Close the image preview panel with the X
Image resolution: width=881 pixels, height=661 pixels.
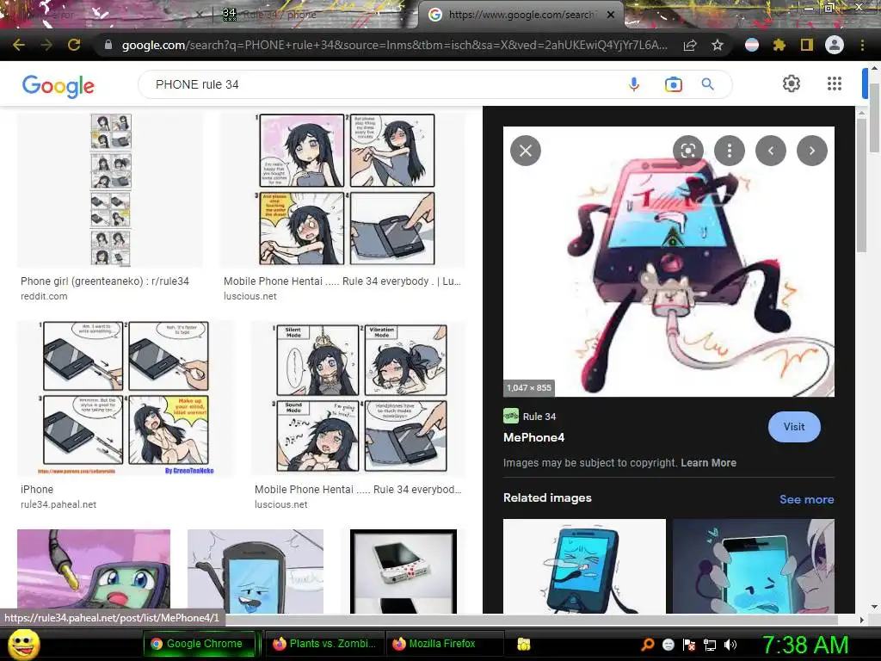(x=526, y=151)
